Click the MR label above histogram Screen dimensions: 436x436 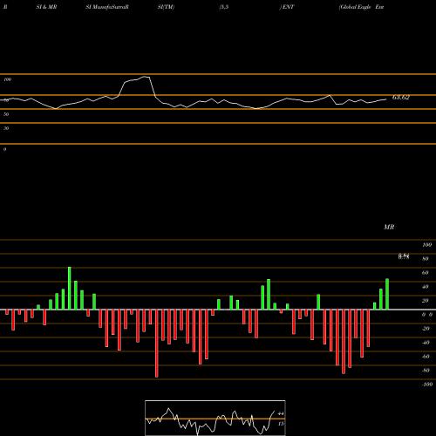pyautogui.click(x=389, y=227)
